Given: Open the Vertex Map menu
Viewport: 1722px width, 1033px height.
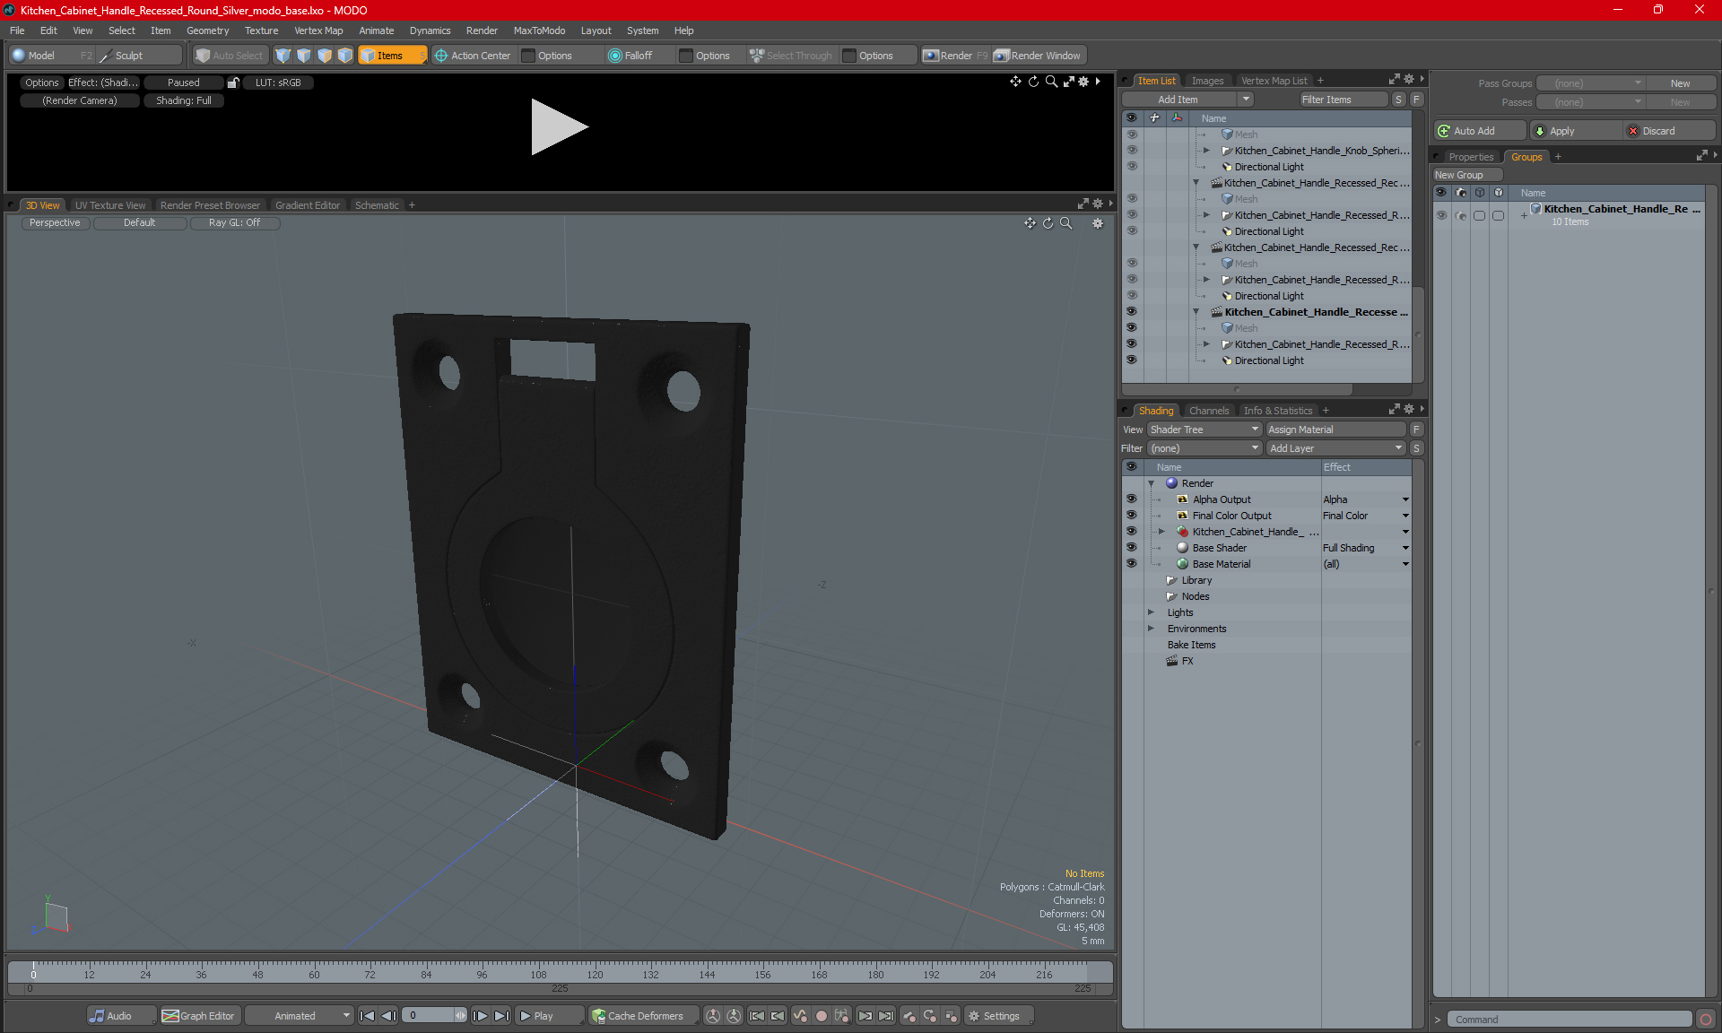Looking at the screenshot, I should (318, 30).
